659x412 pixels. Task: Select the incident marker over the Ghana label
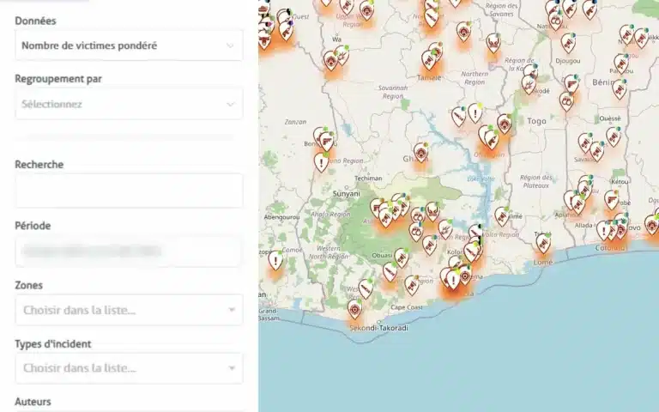(x=420, y=152)
